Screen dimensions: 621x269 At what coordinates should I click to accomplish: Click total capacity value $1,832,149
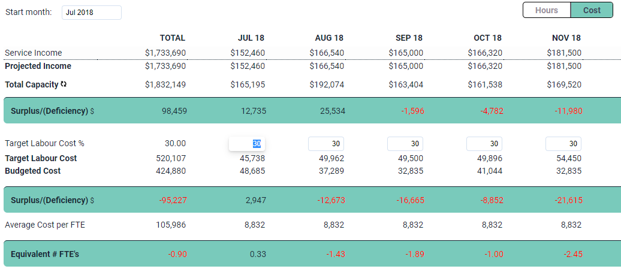tap(165, 84)
